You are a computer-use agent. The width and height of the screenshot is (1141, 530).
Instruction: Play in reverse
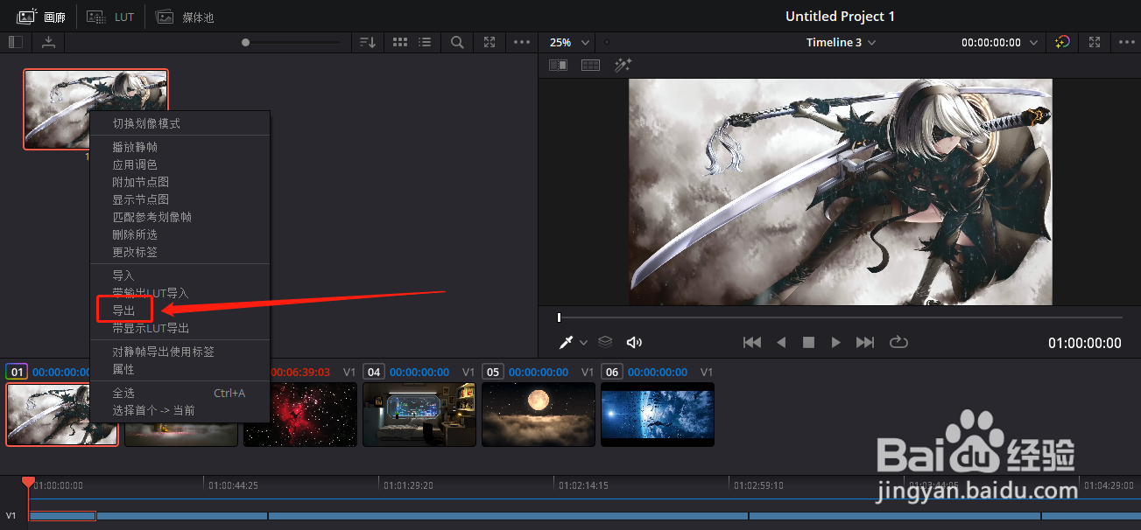[782, 342]
